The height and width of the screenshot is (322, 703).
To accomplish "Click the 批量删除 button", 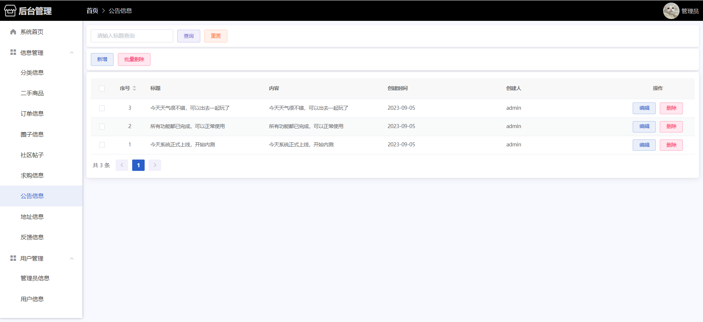I will click(134, 59).
